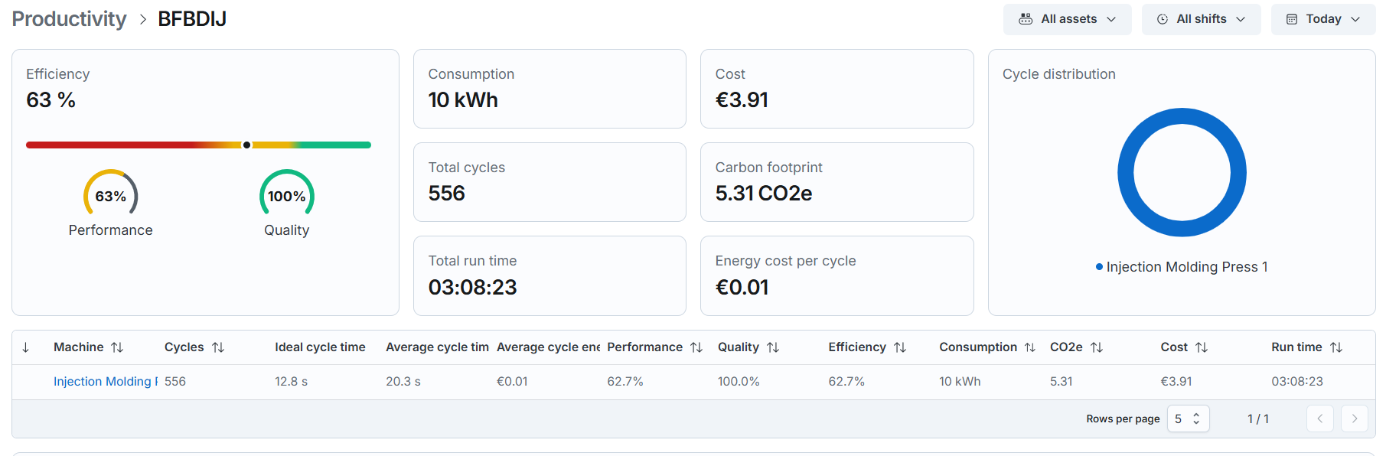This screenshot has width=1386, height=456.
Task: Click Efficiency column sort arrows
Action: click(900, 347)
